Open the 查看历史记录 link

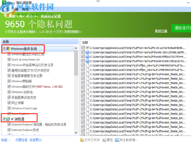51,16
